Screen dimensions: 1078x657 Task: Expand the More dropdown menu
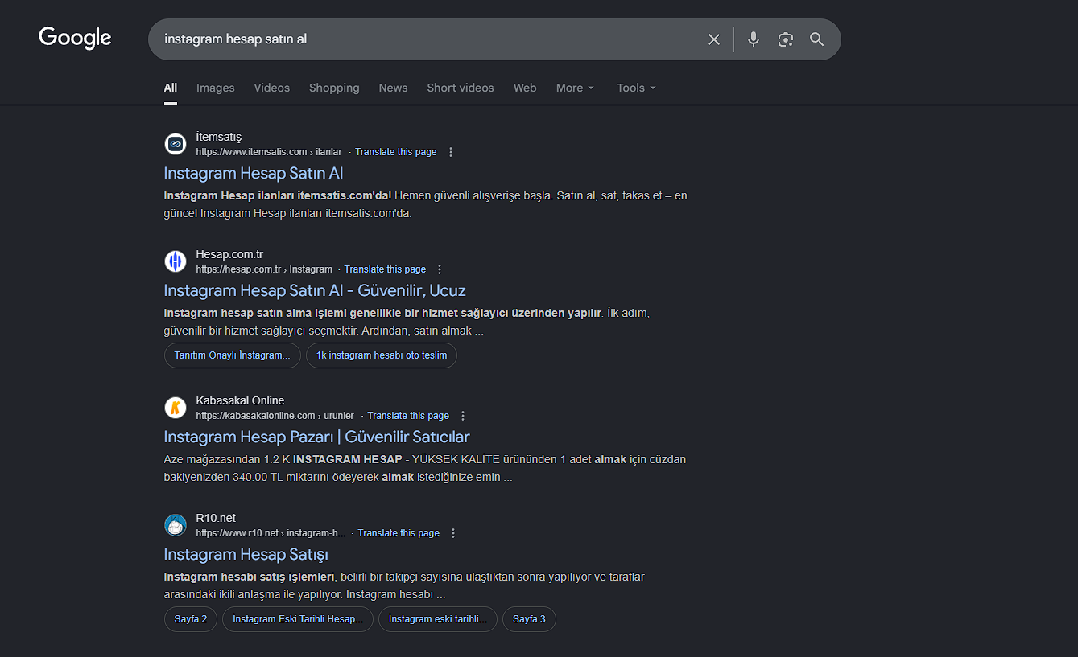(x=575, y=88)
